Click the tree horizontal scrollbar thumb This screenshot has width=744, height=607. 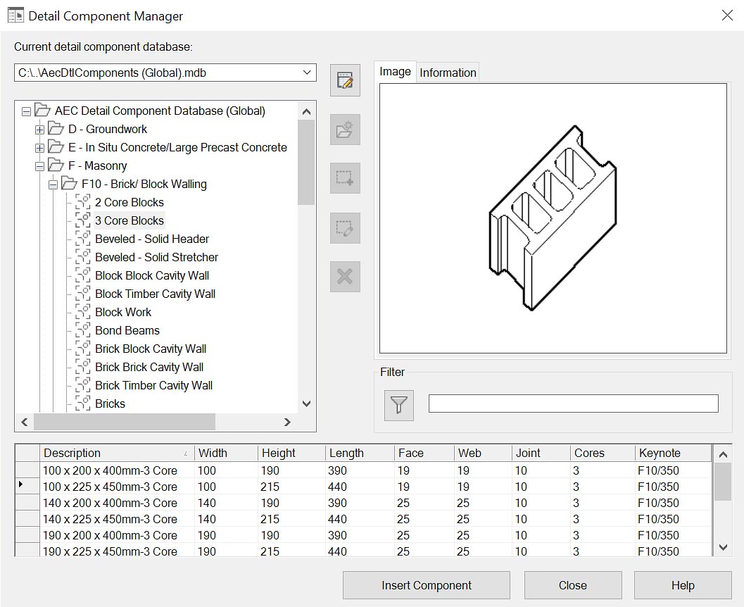(124, 422)
